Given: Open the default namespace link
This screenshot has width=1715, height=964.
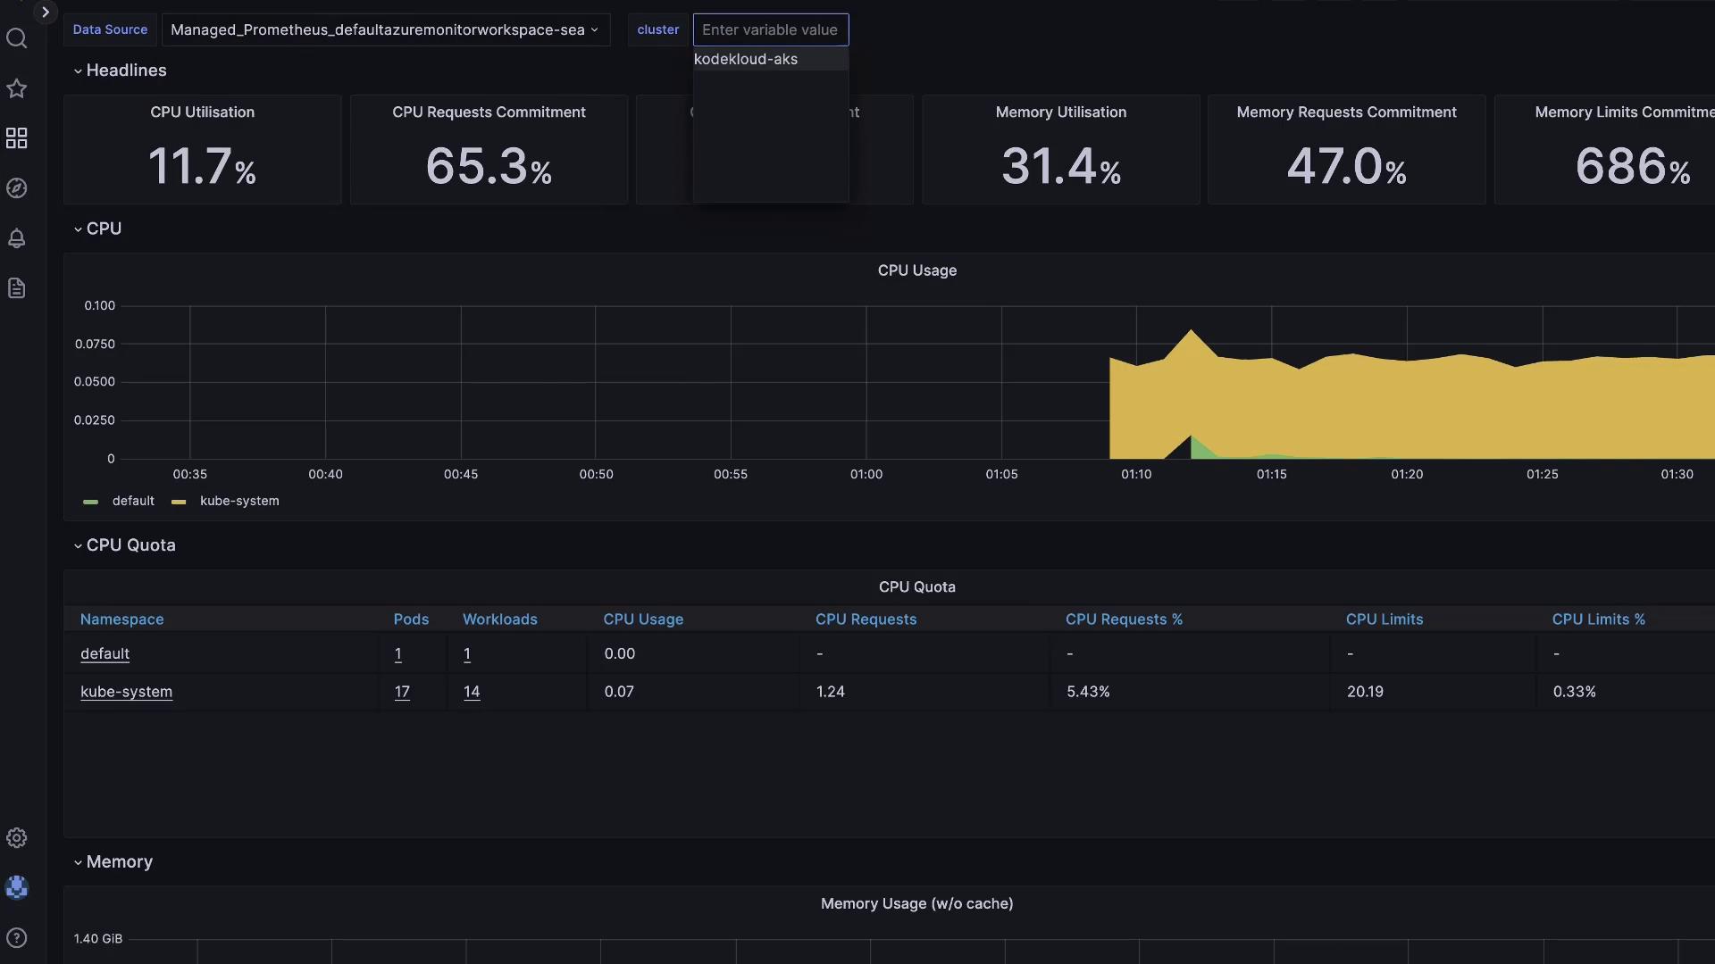Looking at the screenshot, I should 105,653.
